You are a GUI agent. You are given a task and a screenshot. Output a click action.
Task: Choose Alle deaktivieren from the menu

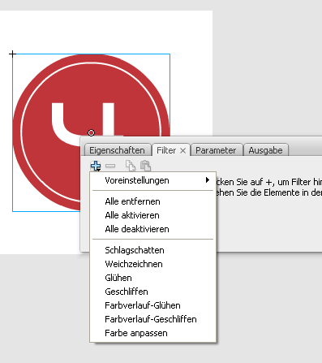click(153, 229)
